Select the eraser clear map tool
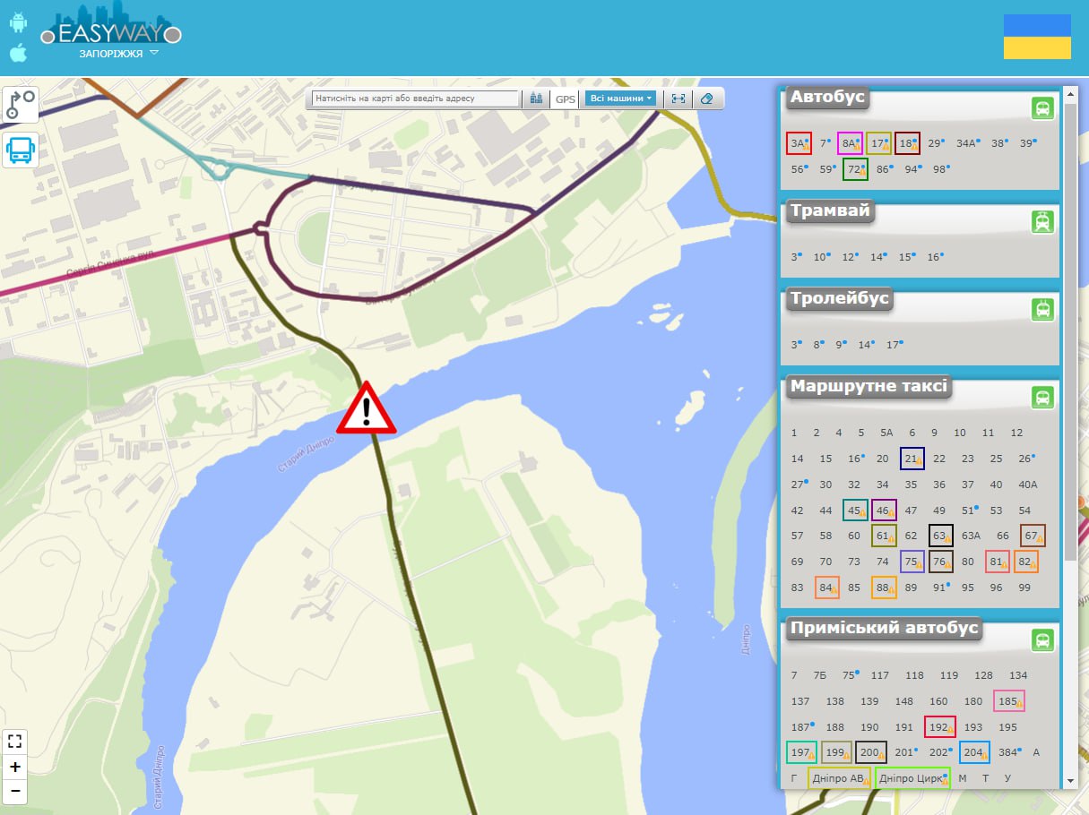This screenshot has width=1089, height=815. pyautogui.click(x=707, y=99)
